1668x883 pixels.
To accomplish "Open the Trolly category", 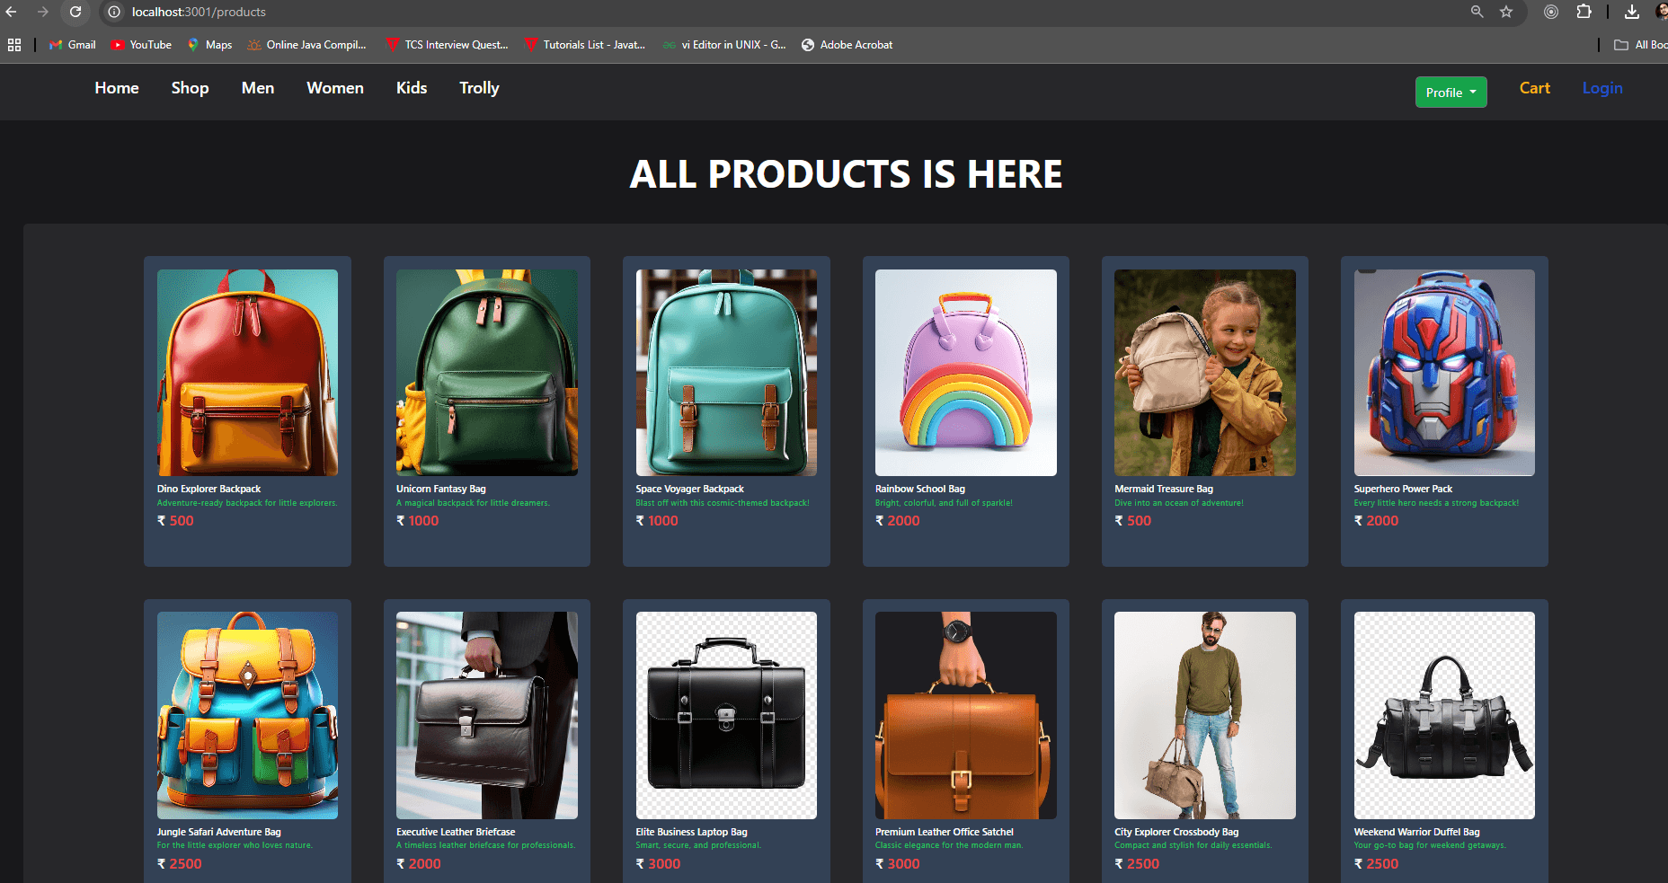I will [x=479, y=88].
